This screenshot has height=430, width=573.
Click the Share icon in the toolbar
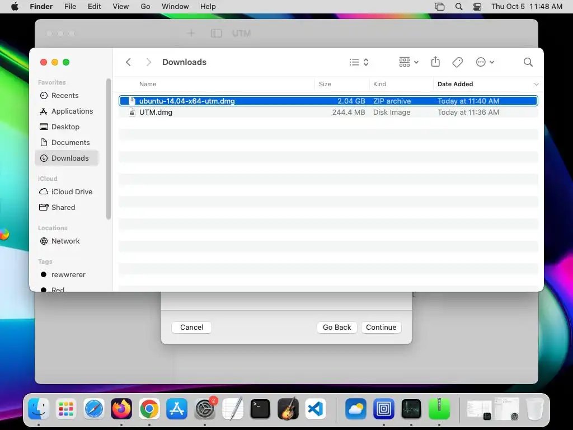point(435,62)
